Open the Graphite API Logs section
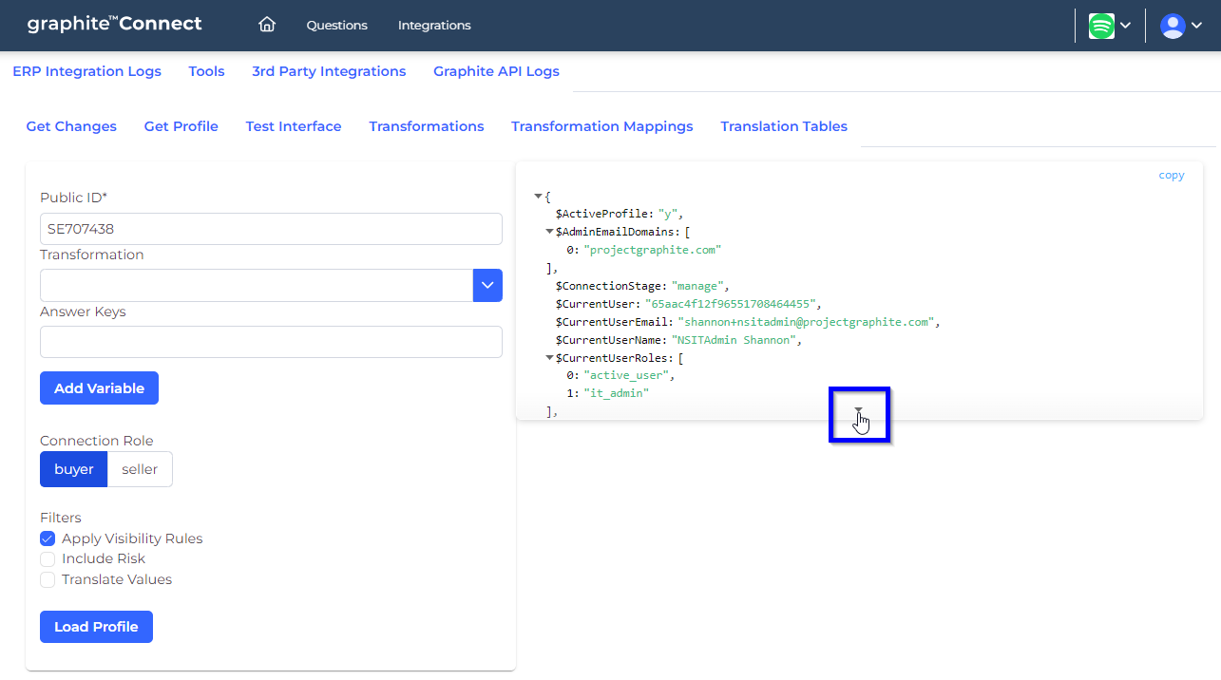This screenshot has height=680, width=1221. click(x=495, y=71)
